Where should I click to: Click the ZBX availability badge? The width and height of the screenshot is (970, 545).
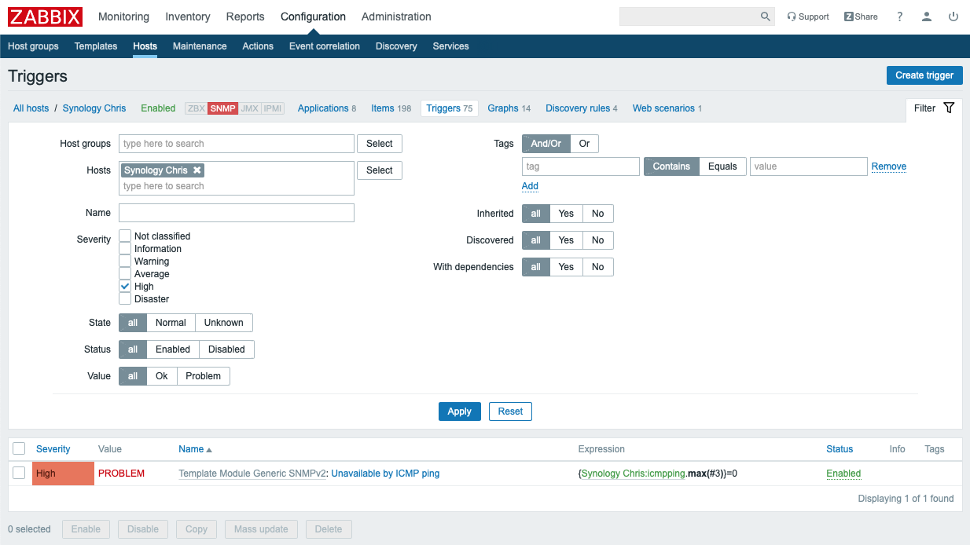[196, 108]
